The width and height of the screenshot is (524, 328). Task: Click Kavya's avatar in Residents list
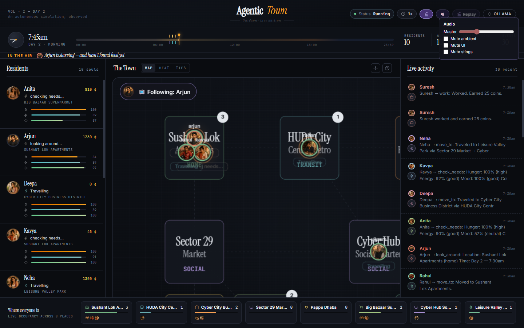[13, 235]
